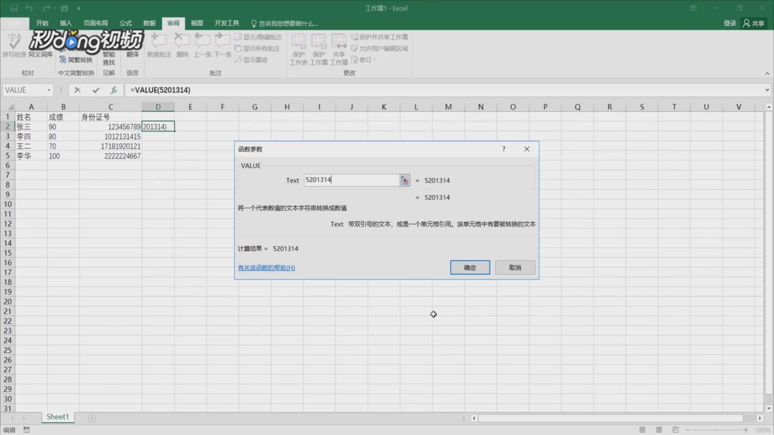Click the collapse dialog icon beside the Text field

click(404, 180)
